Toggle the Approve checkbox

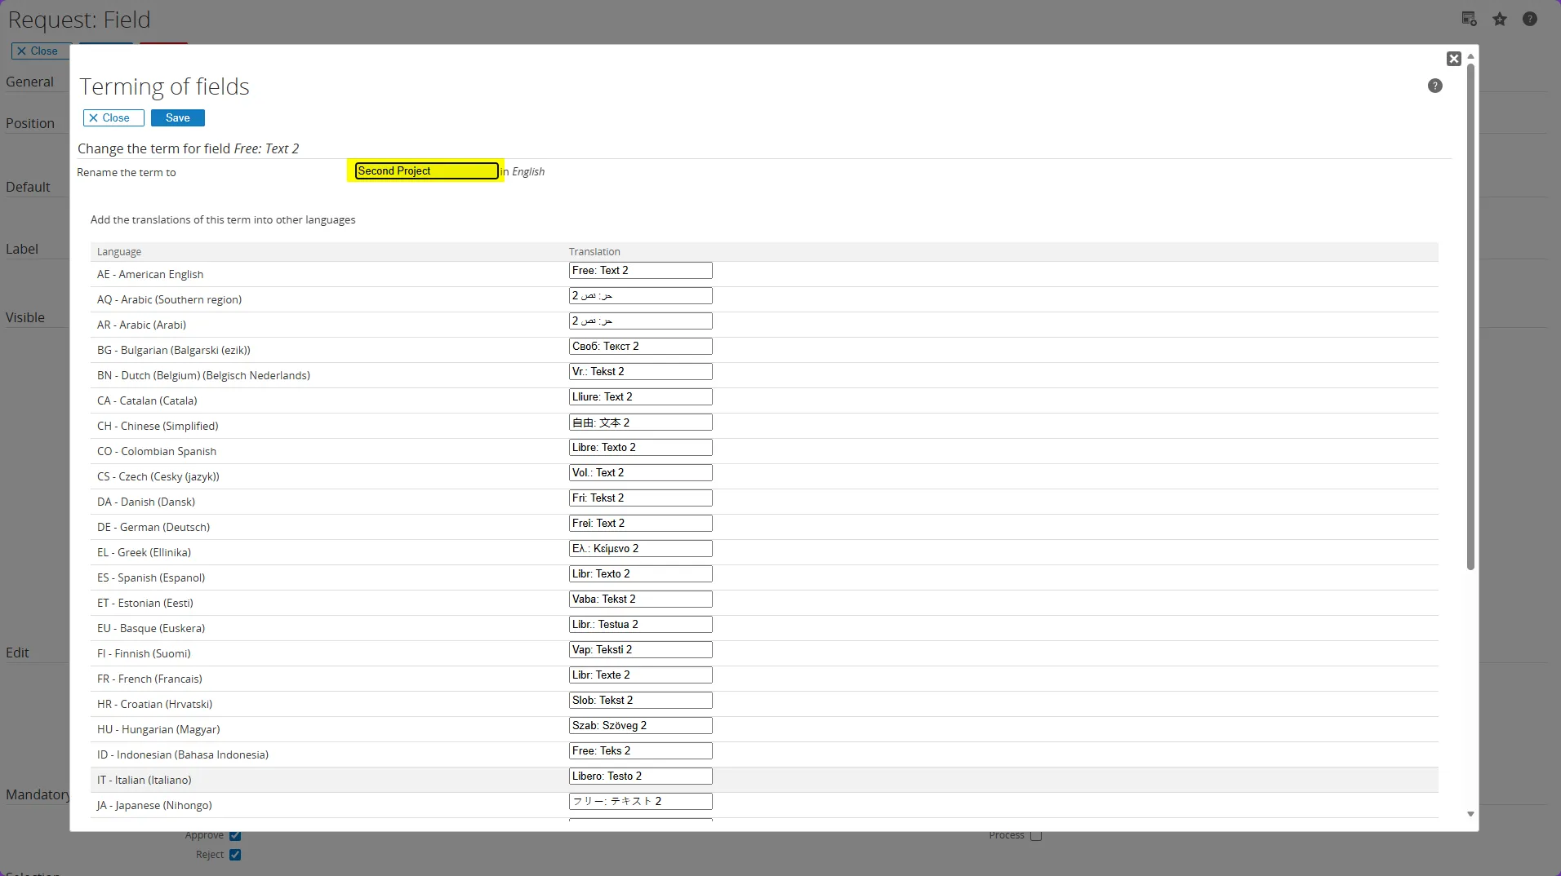pyautogui.click(x=235, y=835)
